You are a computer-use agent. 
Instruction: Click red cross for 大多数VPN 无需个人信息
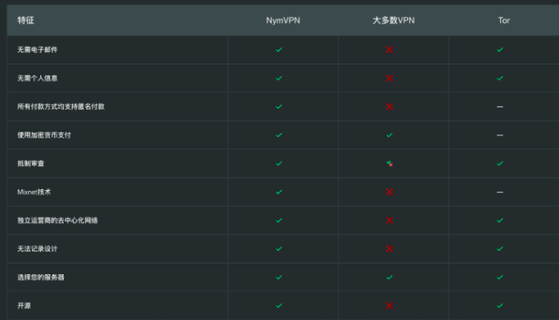tap(389, 78)
